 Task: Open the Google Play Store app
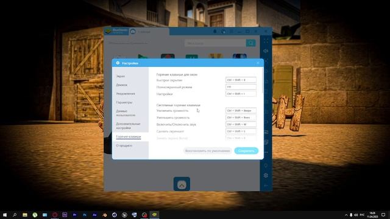tap(143, 56)
